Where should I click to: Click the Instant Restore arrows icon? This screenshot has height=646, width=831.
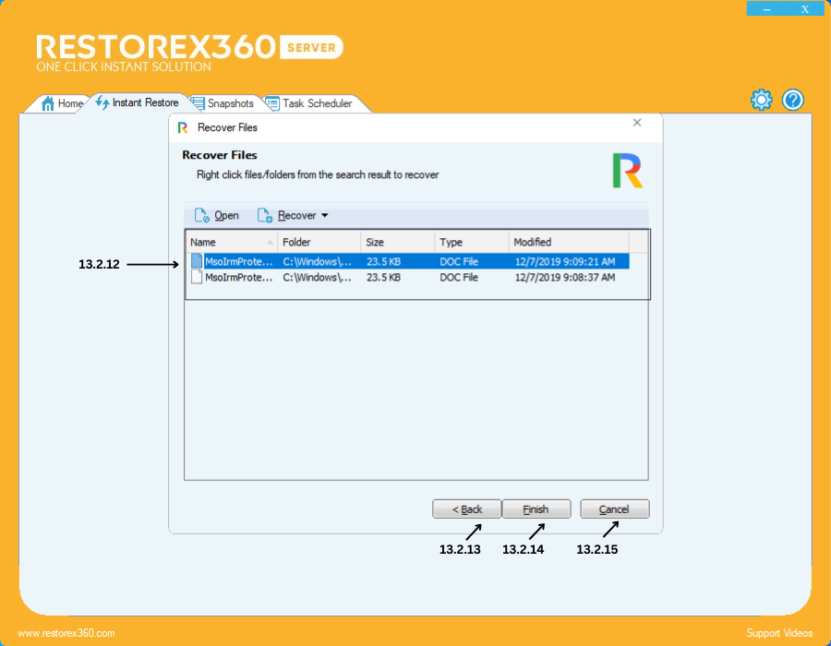pyautogui.click(x=102, y=102)
